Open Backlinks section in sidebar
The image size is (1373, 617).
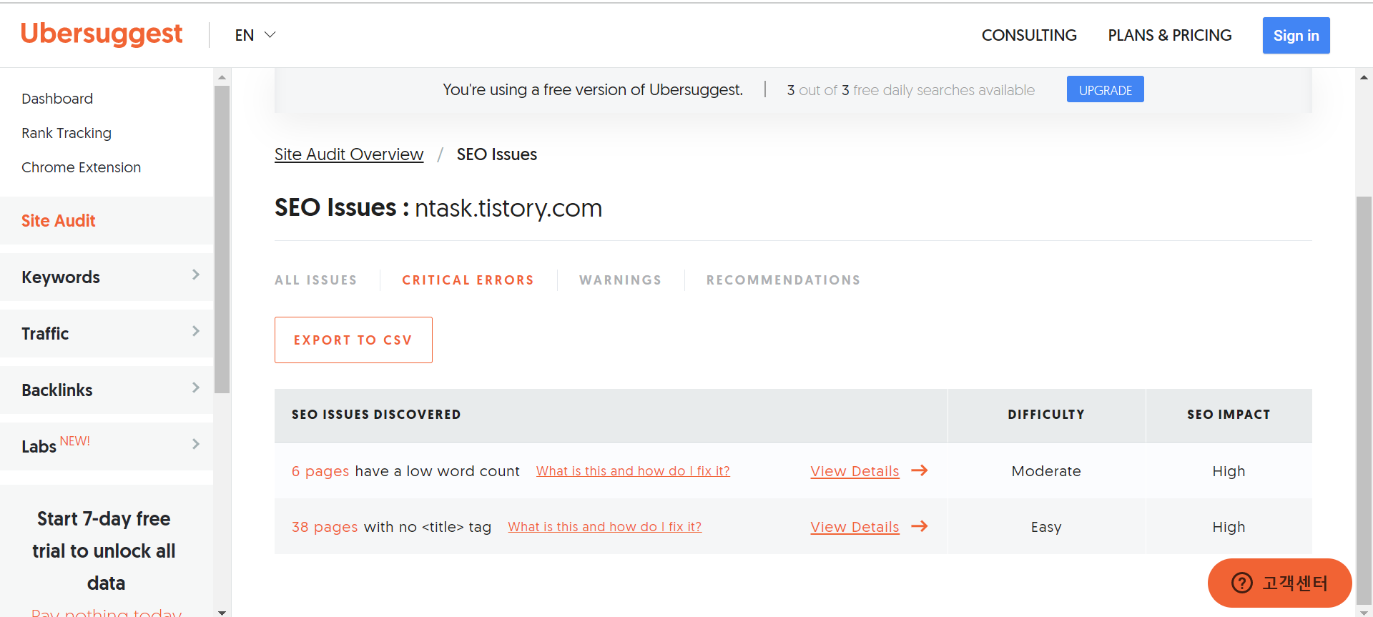[107, 390]
